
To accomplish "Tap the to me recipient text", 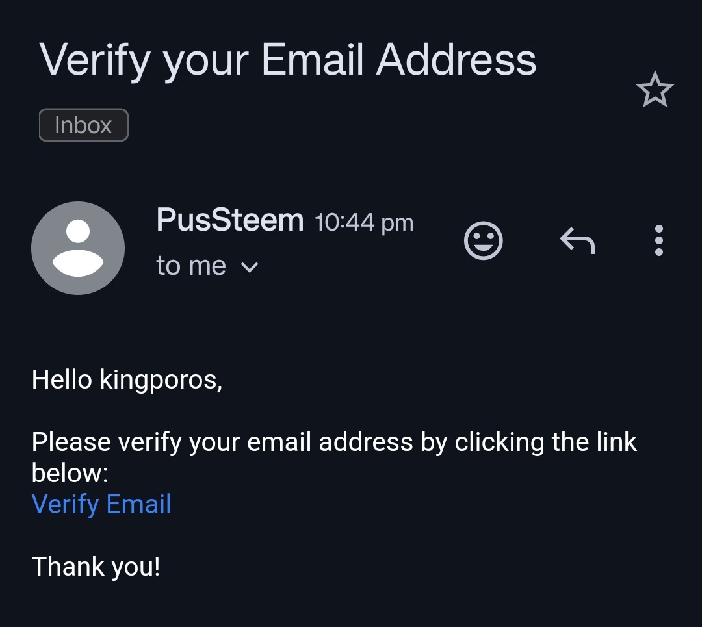I will 191,266.
